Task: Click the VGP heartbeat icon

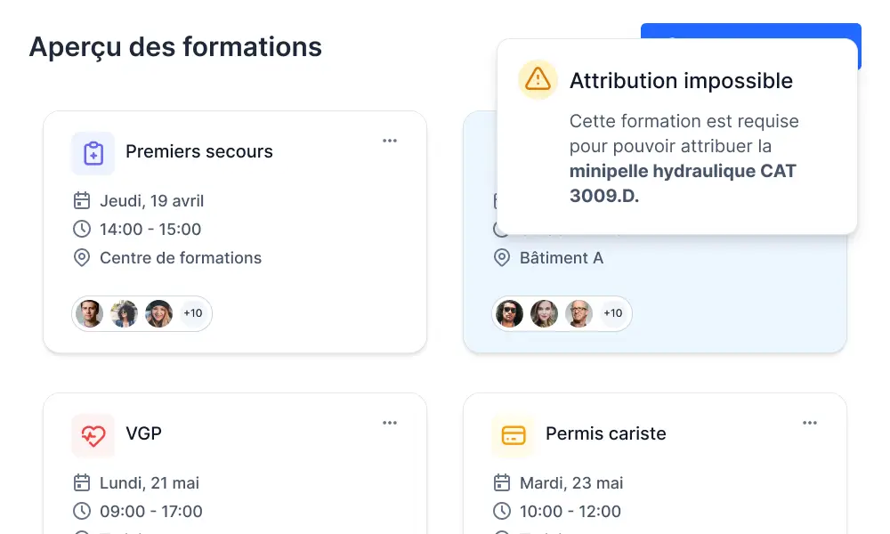Action: click(93, 435)
